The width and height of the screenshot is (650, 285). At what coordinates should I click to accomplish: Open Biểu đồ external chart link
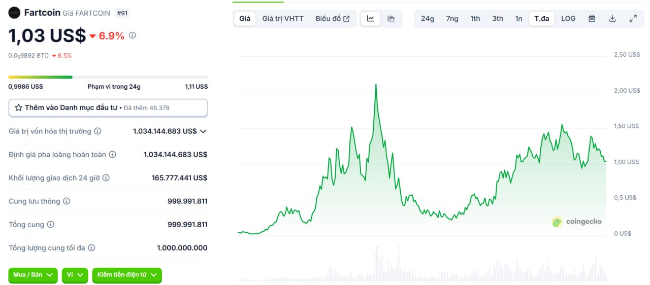click(x=333, y=19)
